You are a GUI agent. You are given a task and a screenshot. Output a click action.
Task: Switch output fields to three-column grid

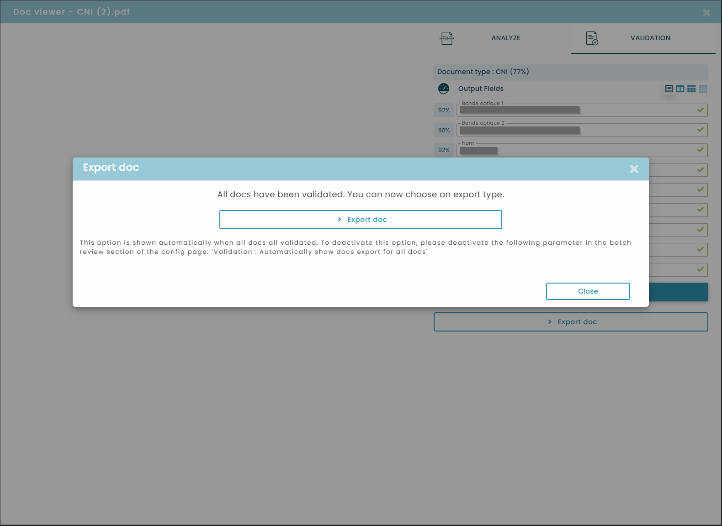[x=691, y=89]
